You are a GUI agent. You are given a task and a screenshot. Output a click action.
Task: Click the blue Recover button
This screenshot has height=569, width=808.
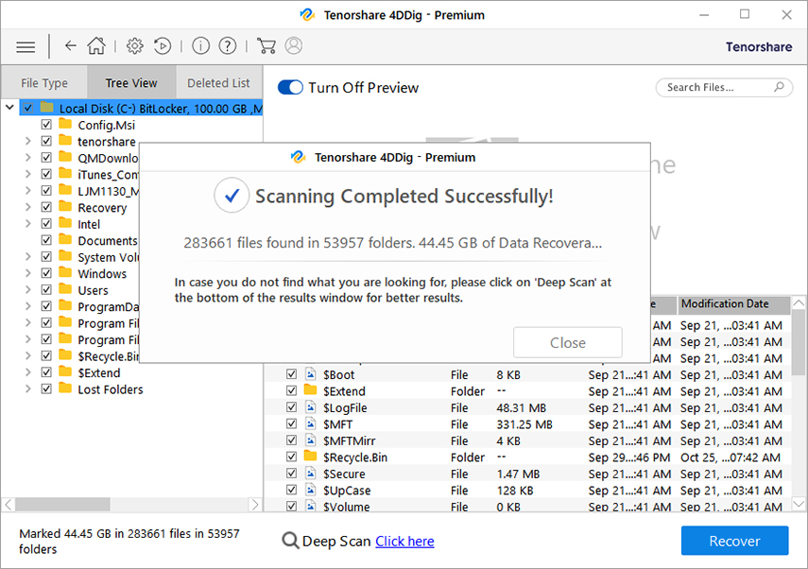734,541
